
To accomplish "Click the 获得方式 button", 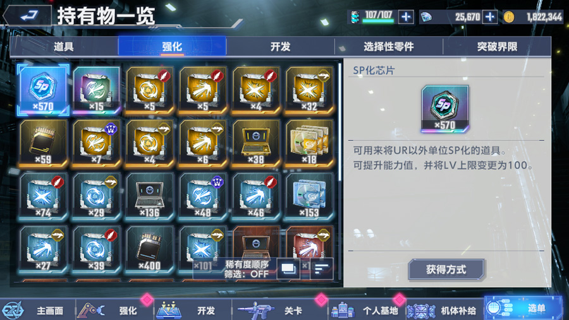I will [446, 270].
